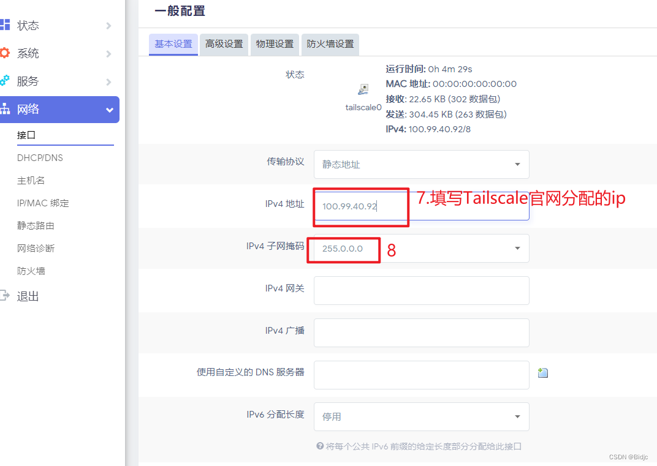Switch to the 防火墙设置 tab
The width and height of the screenshot is (657, 466).
click(x=330, y=44)
